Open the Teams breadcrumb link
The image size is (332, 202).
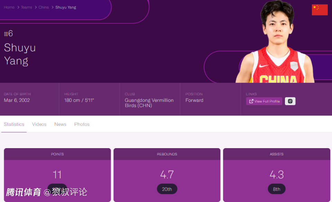[x=26, y=7]
